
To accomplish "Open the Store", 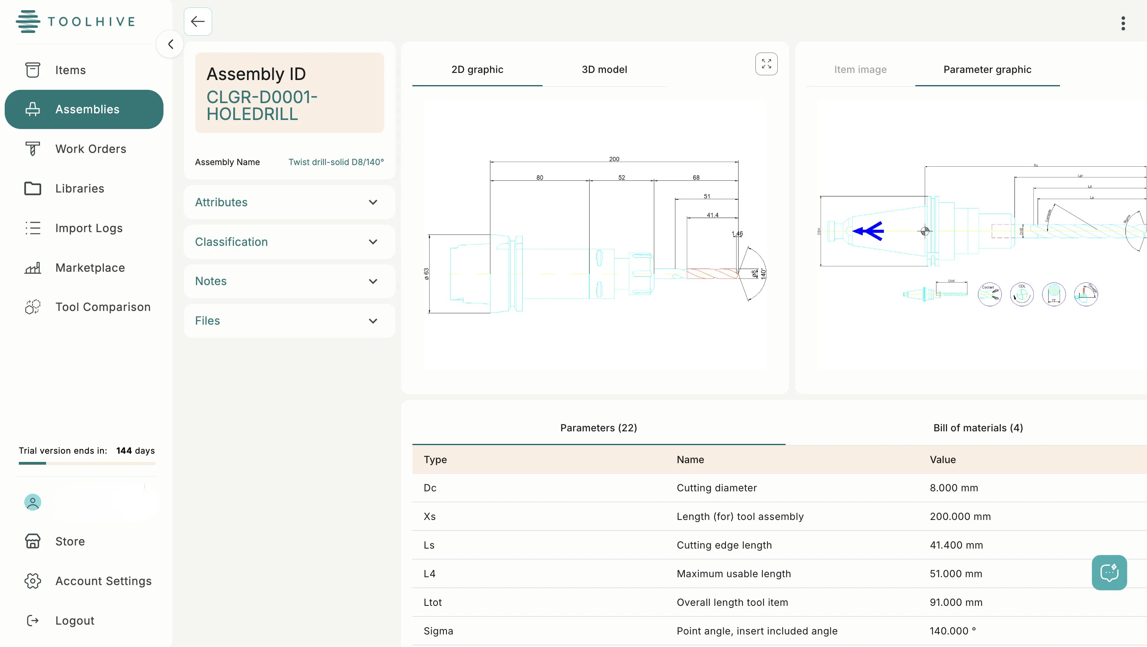I will tap(84, 541).
